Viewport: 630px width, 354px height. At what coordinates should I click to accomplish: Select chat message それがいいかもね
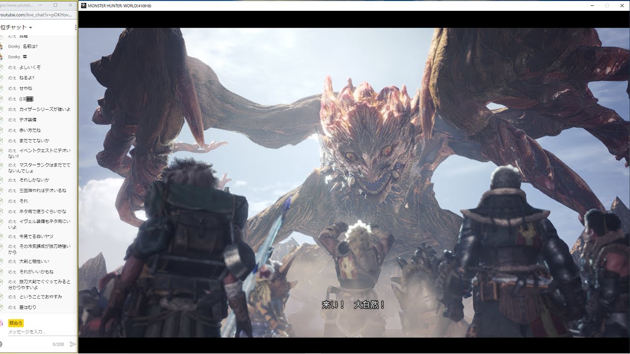(36, 271)
